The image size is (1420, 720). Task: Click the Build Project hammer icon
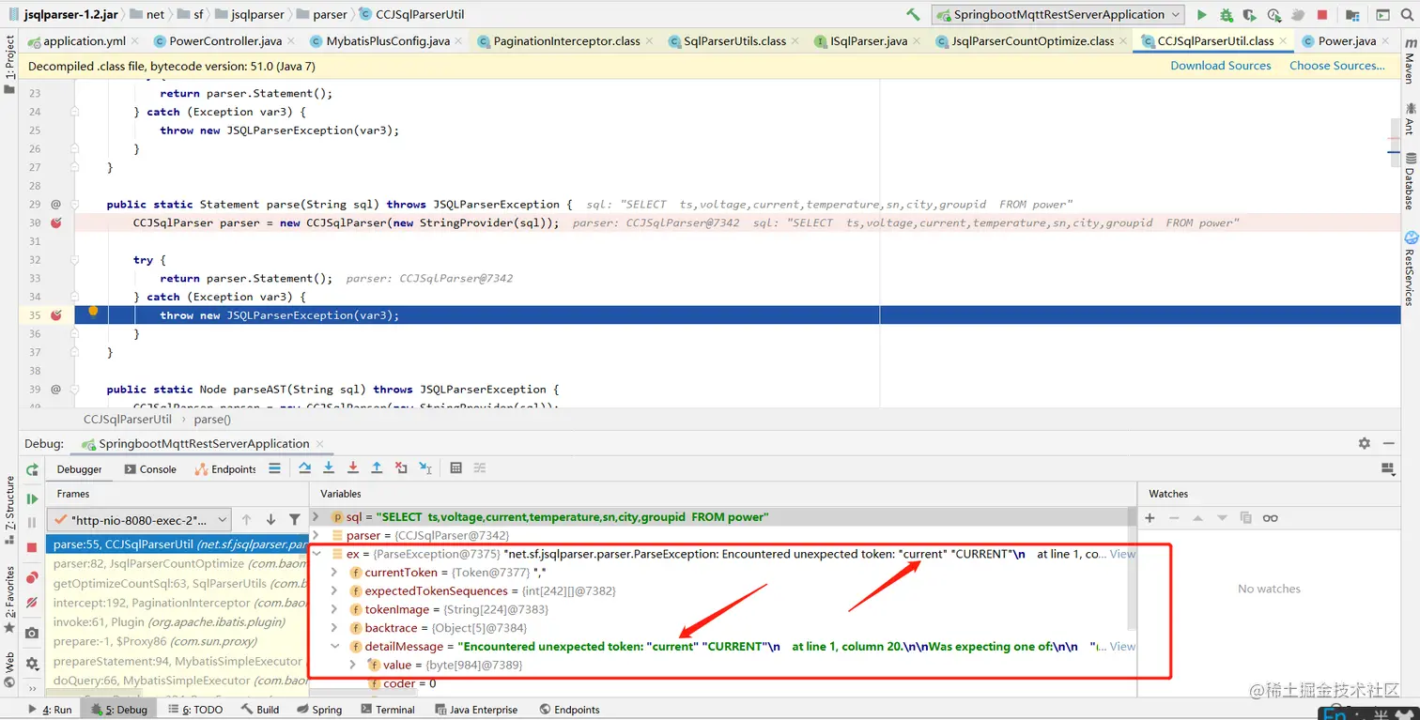pyautogui.click(x=913, y=14)
